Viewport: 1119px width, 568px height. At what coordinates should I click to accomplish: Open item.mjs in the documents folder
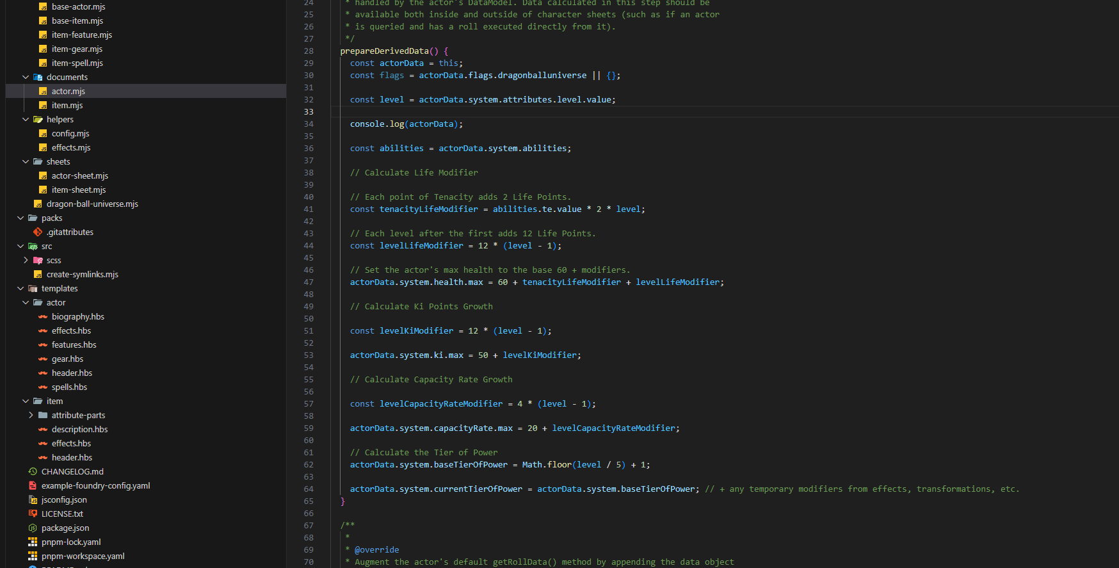[x=67, y=105]
